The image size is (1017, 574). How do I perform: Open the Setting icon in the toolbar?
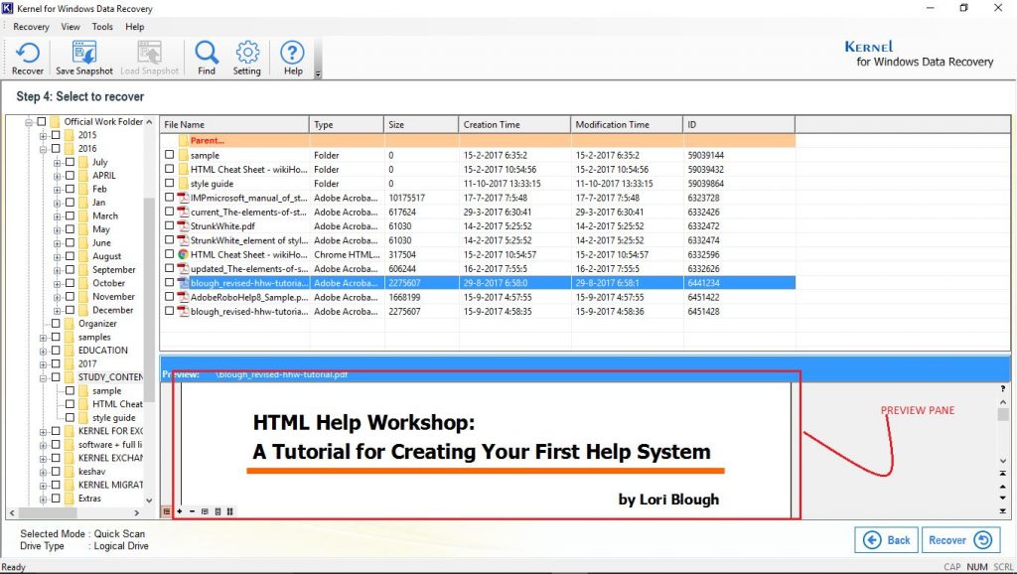click(246, 57)
